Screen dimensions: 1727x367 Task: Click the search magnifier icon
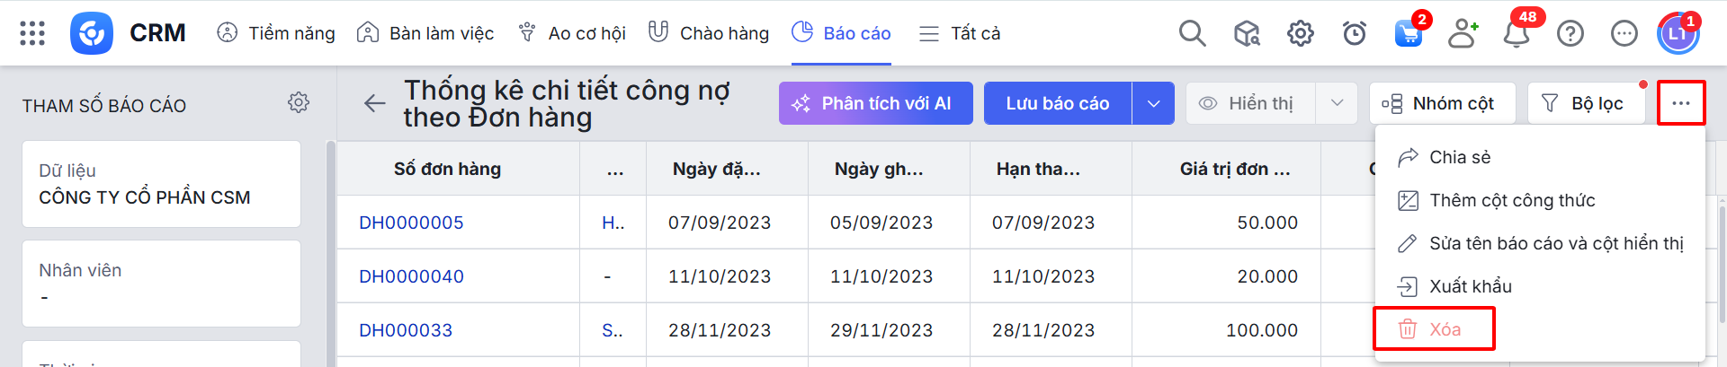click(1192, 33)
